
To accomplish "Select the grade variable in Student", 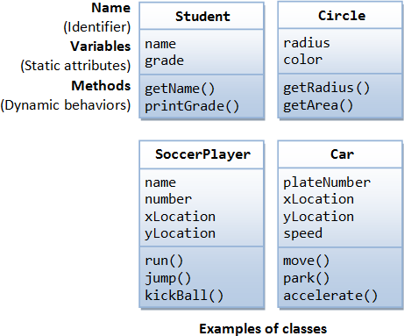I will [x=164, y=61].
